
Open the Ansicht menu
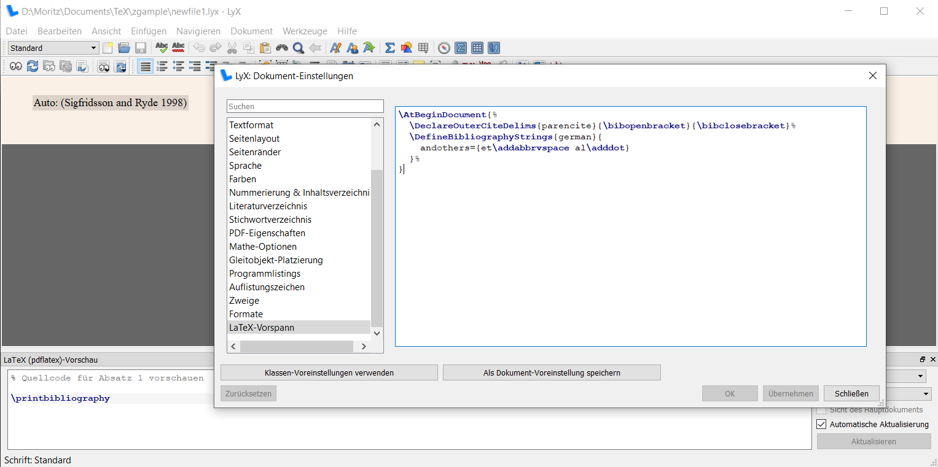pyautogui.click(x=106, y=31)
